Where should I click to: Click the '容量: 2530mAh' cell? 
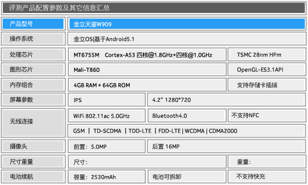pos(107,176)
